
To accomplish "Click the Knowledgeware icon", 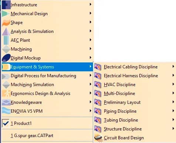I will pyautogui.click(x=6, y=102).
